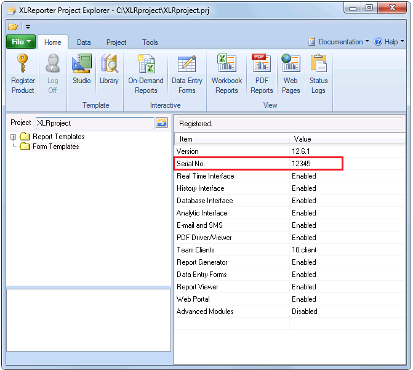Click the Disabled value for Advanced Modules

(305, 312)
